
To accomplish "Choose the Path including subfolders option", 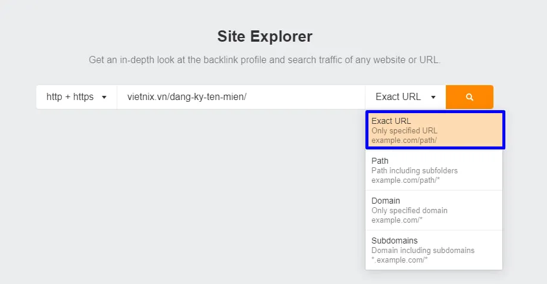I will pyautogui.click(x=434, y=170).
